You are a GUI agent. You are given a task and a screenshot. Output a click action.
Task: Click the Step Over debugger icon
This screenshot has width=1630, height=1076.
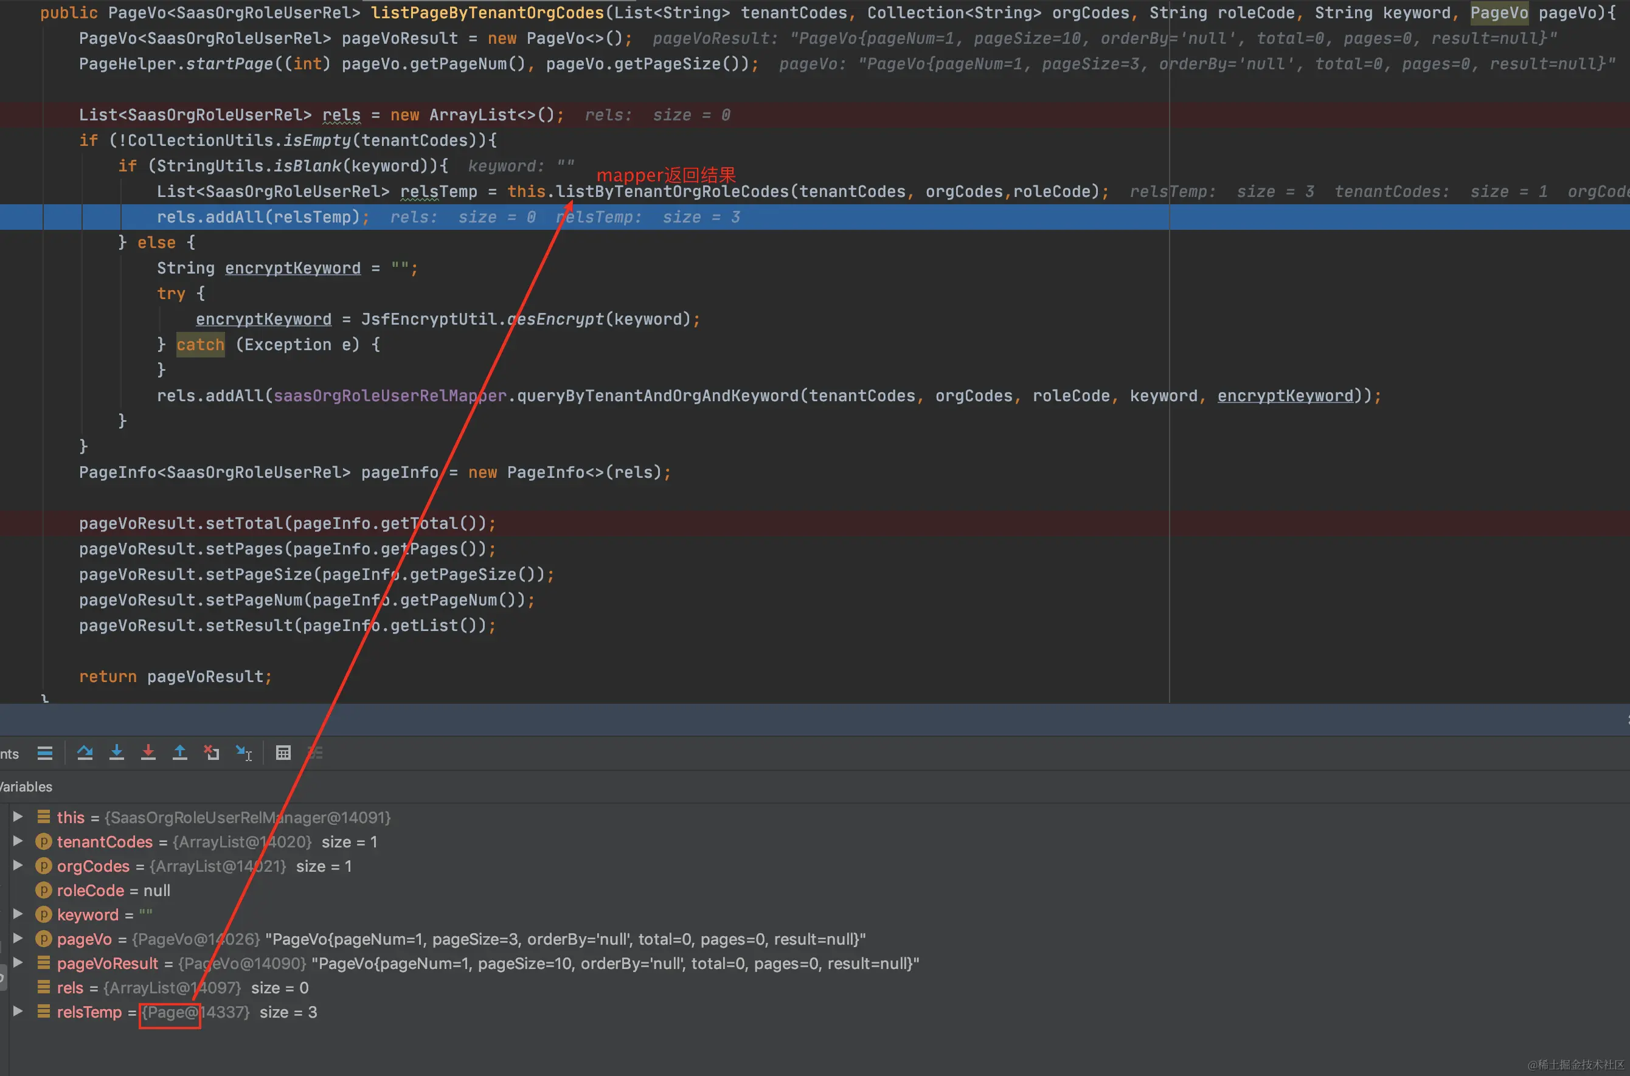[x=85, y=753]
